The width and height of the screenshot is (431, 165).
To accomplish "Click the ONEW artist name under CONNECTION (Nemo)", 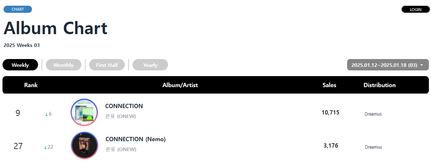I will (121, 149).
